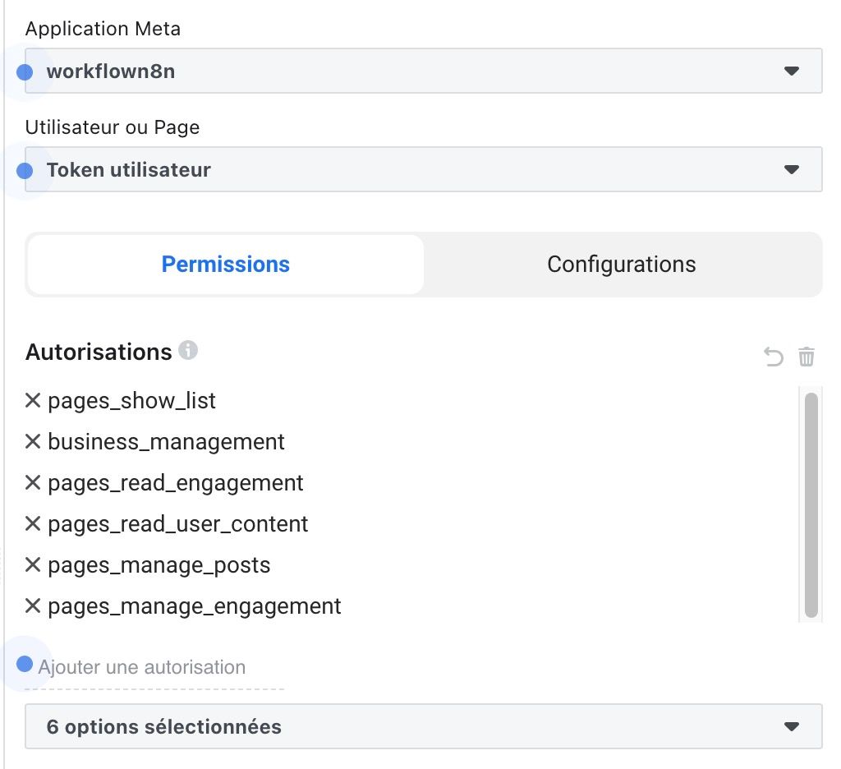Select the pages_manage_posts permission text
841x769 pixels.
pos(159,565)
